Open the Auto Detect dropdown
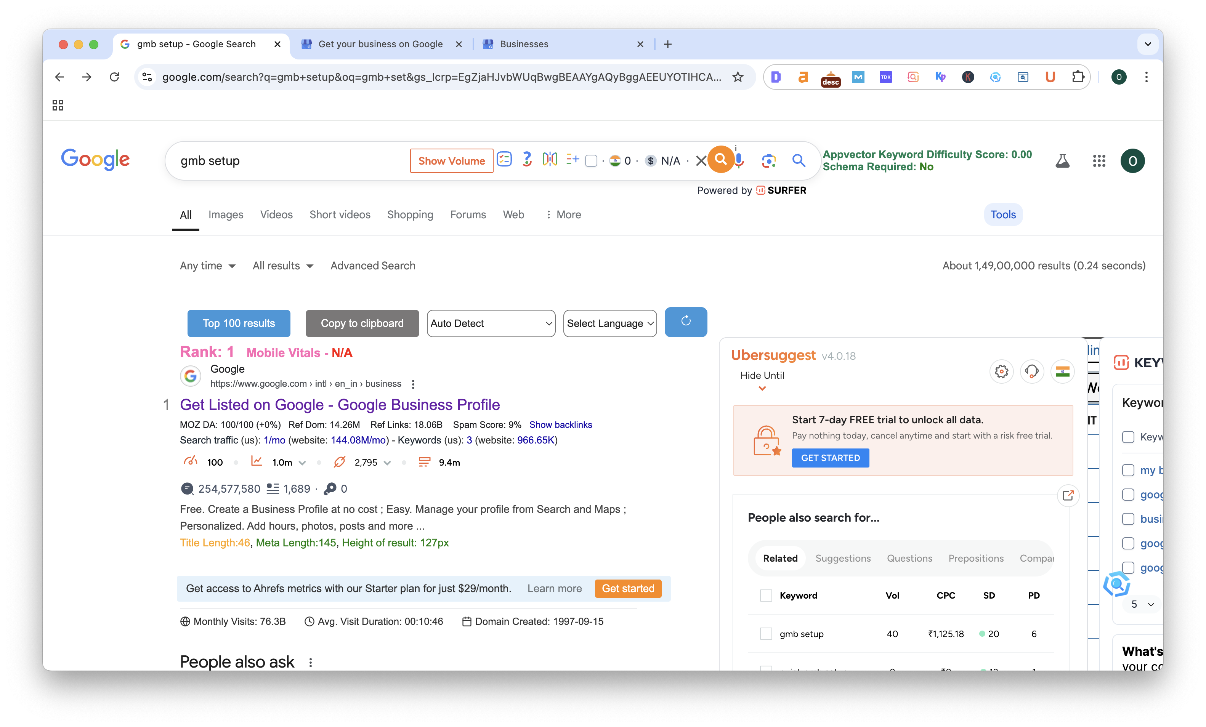This screenshot has width=1206, height=727. click(x=491, y=323)
